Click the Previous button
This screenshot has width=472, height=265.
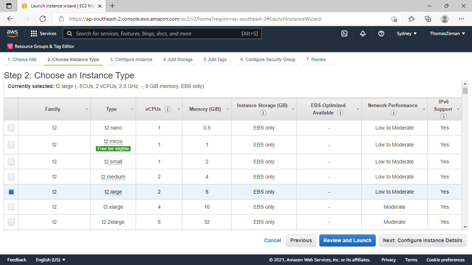(x=301, y=240)
